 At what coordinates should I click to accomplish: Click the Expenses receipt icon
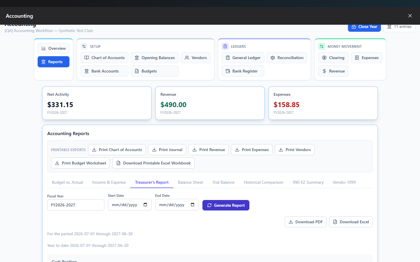357,58
